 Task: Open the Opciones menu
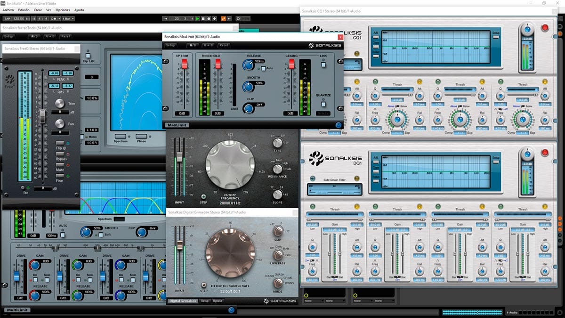coord(63,10)
